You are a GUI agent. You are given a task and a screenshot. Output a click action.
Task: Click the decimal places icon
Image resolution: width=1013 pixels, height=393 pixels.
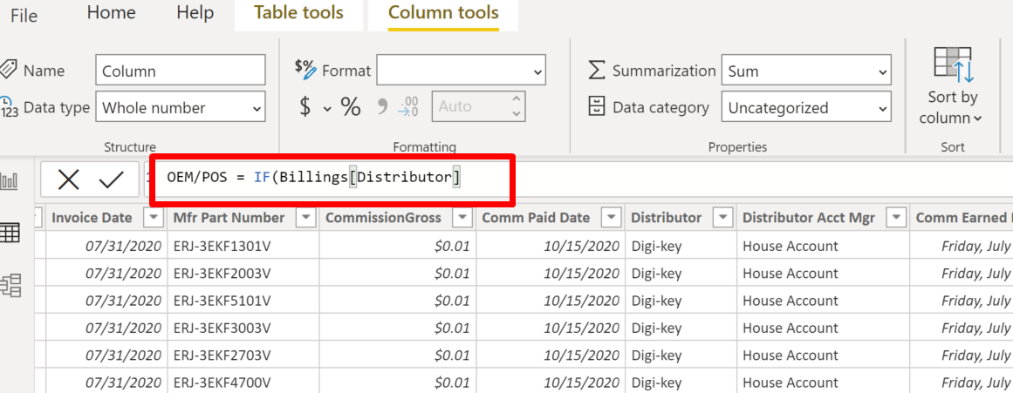pos(407,106)
